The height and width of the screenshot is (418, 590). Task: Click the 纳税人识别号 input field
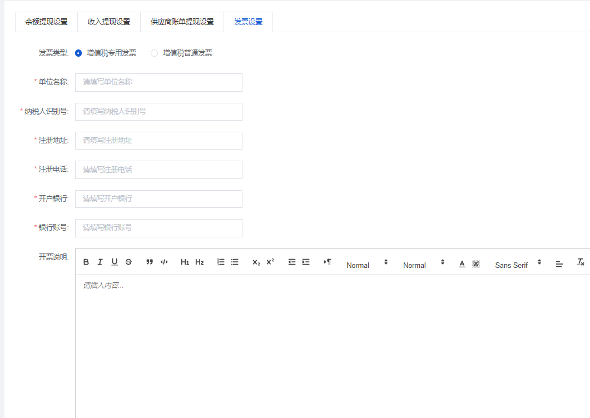tap(158, 111)
